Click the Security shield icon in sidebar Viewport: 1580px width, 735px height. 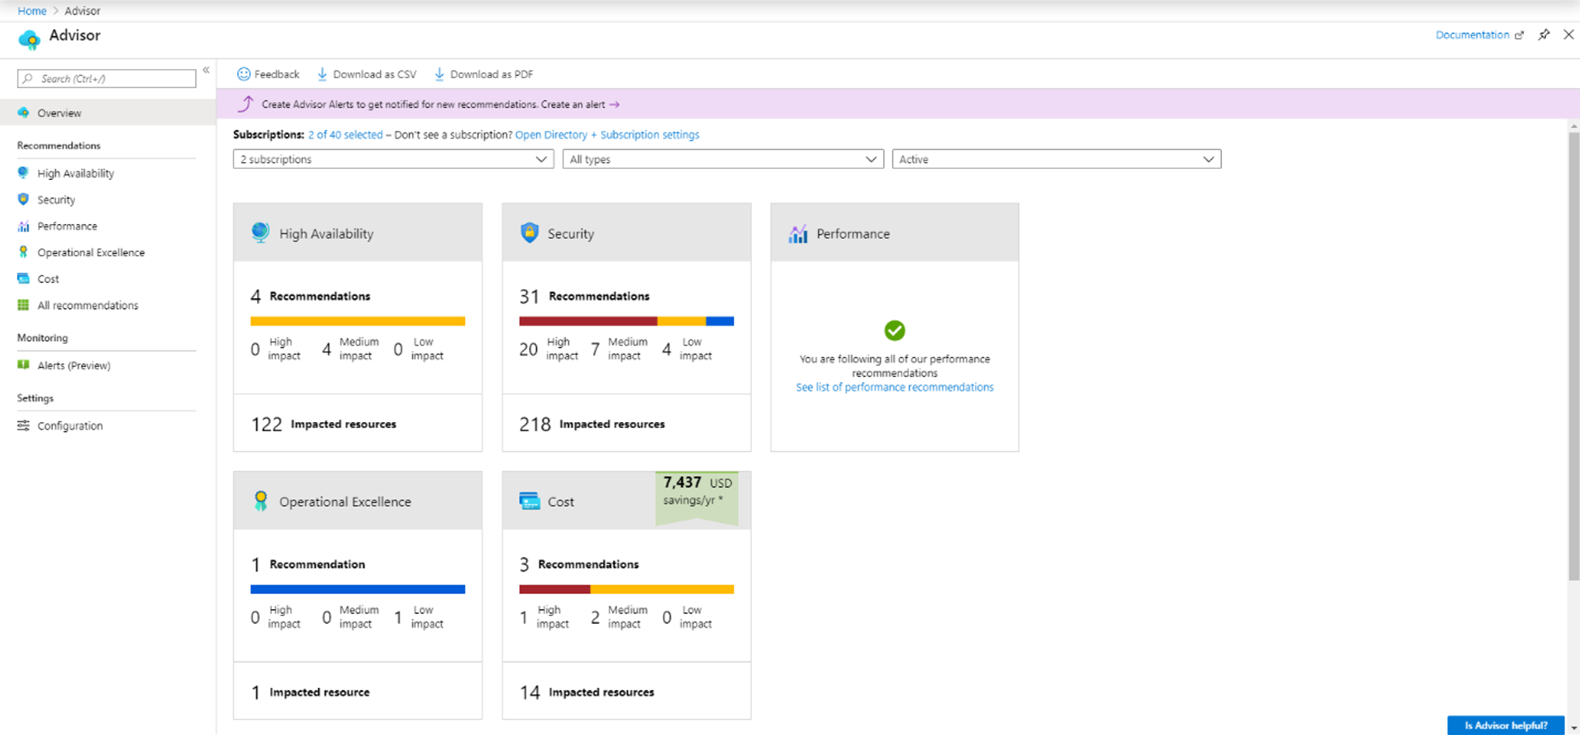[23, 199]
